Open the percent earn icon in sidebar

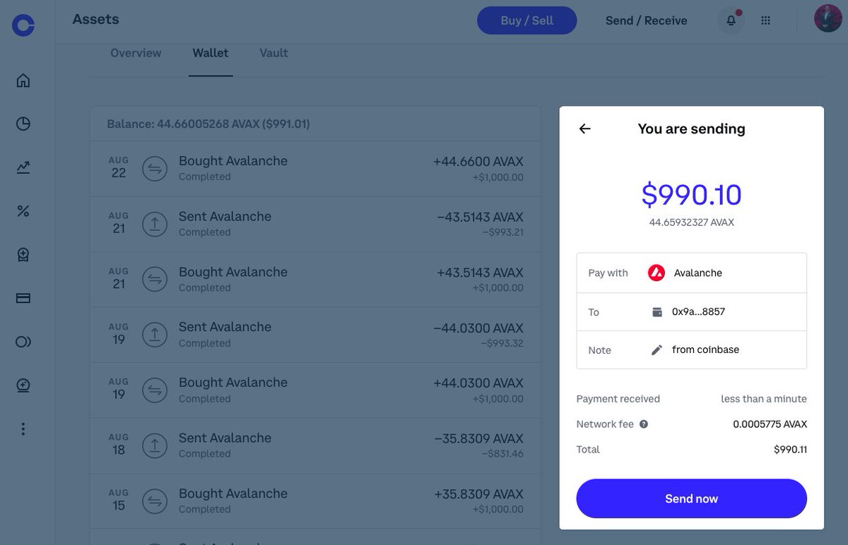23,211
